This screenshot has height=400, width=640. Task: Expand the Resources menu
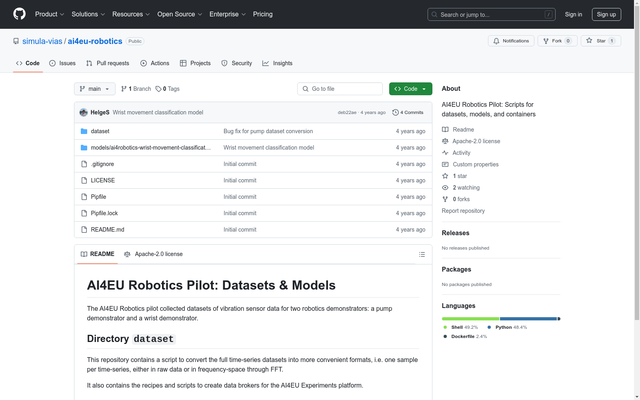[x=131, y=14]
